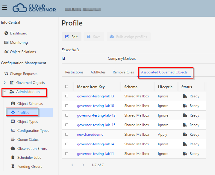Click the Object Relations graph icon
The image size is (215, 175).
(6, 52)
